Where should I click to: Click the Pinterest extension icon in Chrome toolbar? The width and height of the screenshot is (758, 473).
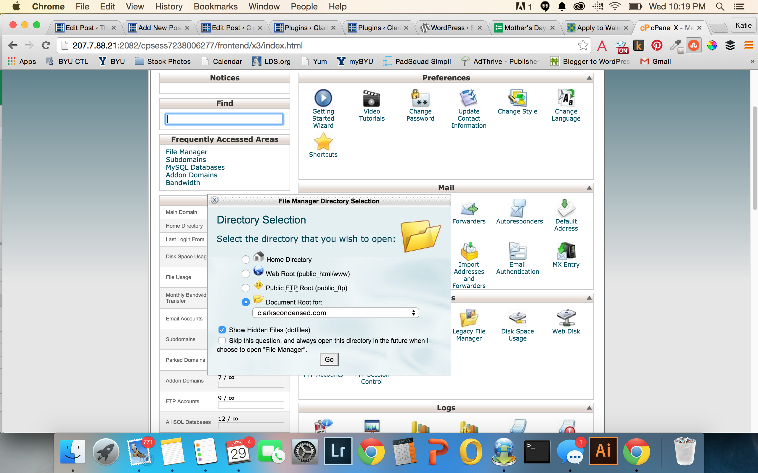(656, 46)
